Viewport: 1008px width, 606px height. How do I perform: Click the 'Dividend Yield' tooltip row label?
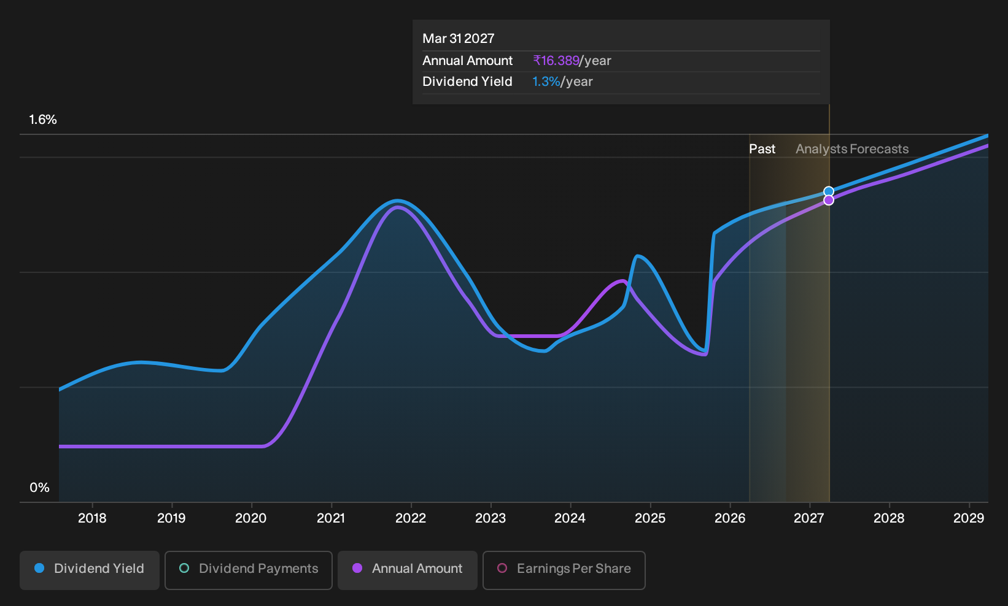pyautogui.click(x=467, y=82)
